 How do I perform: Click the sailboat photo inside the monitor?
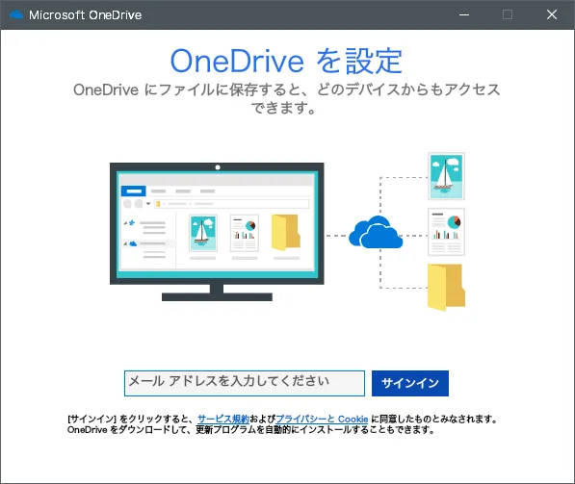coord(203,233)
